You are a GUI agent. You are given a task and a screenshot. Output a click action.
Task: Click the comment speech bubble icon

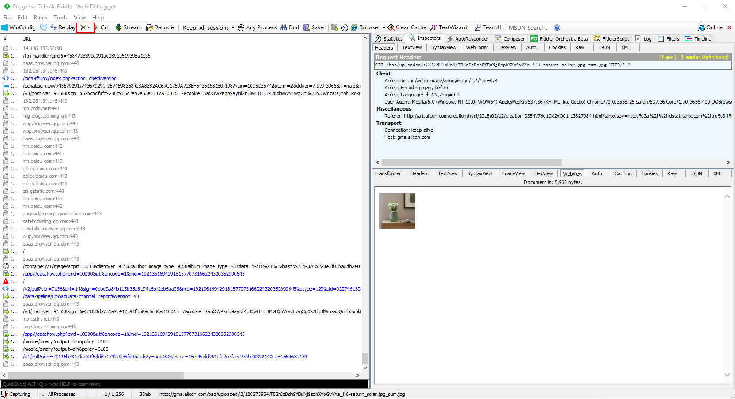[x=43, y=27]
